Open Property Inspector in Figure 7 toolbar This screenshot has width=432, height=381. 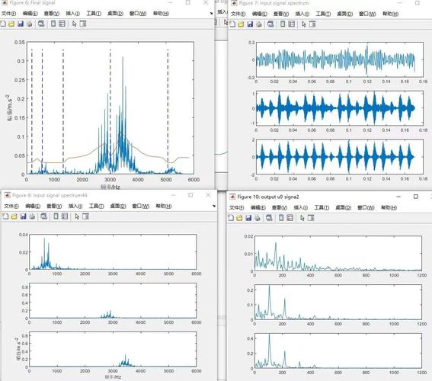(312, 24)
